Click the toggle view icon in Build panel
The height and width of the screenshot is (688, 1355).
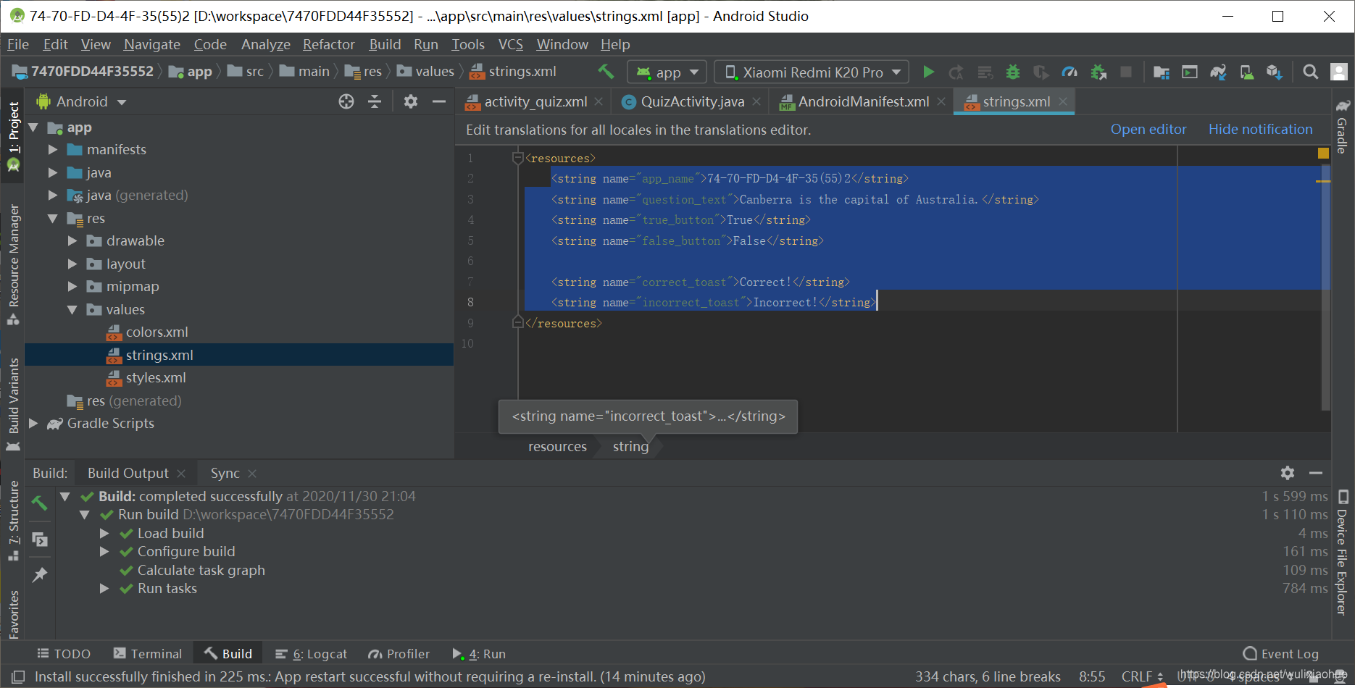coord(40,540)
